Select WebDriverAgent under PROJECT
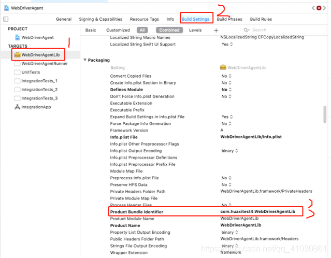Screen dimensions: 331x258 [37, 38]
